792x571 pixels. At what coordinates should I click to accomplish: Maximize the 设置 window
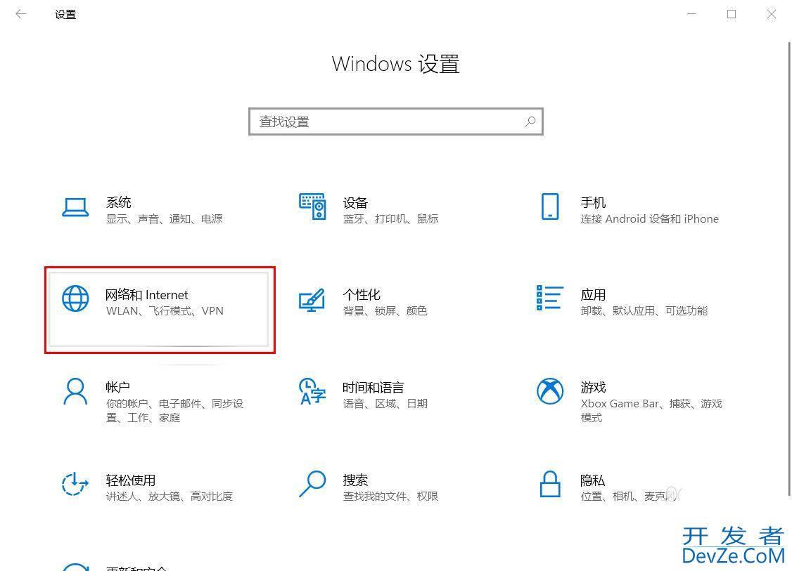point(732,14)
